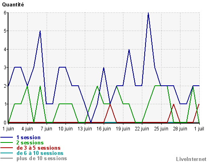This screenshot has height=163, width=209.
Task: Click the blue peak at value 6
Action: 148,13
